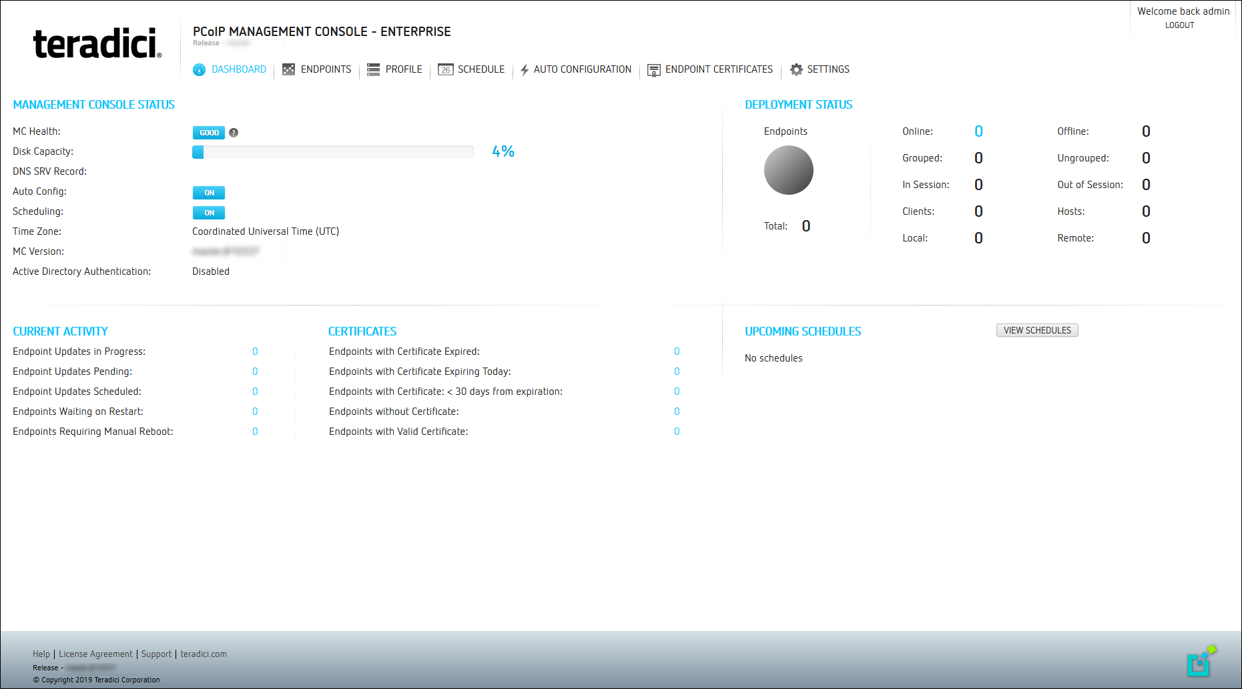Click the teal chat icon in footer
The width and height of the screenshot is (1242, 689).
coord(1201,660)
